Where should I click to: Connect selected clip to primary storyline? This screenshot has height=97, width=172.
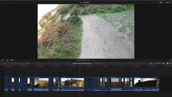pos(12,64)
